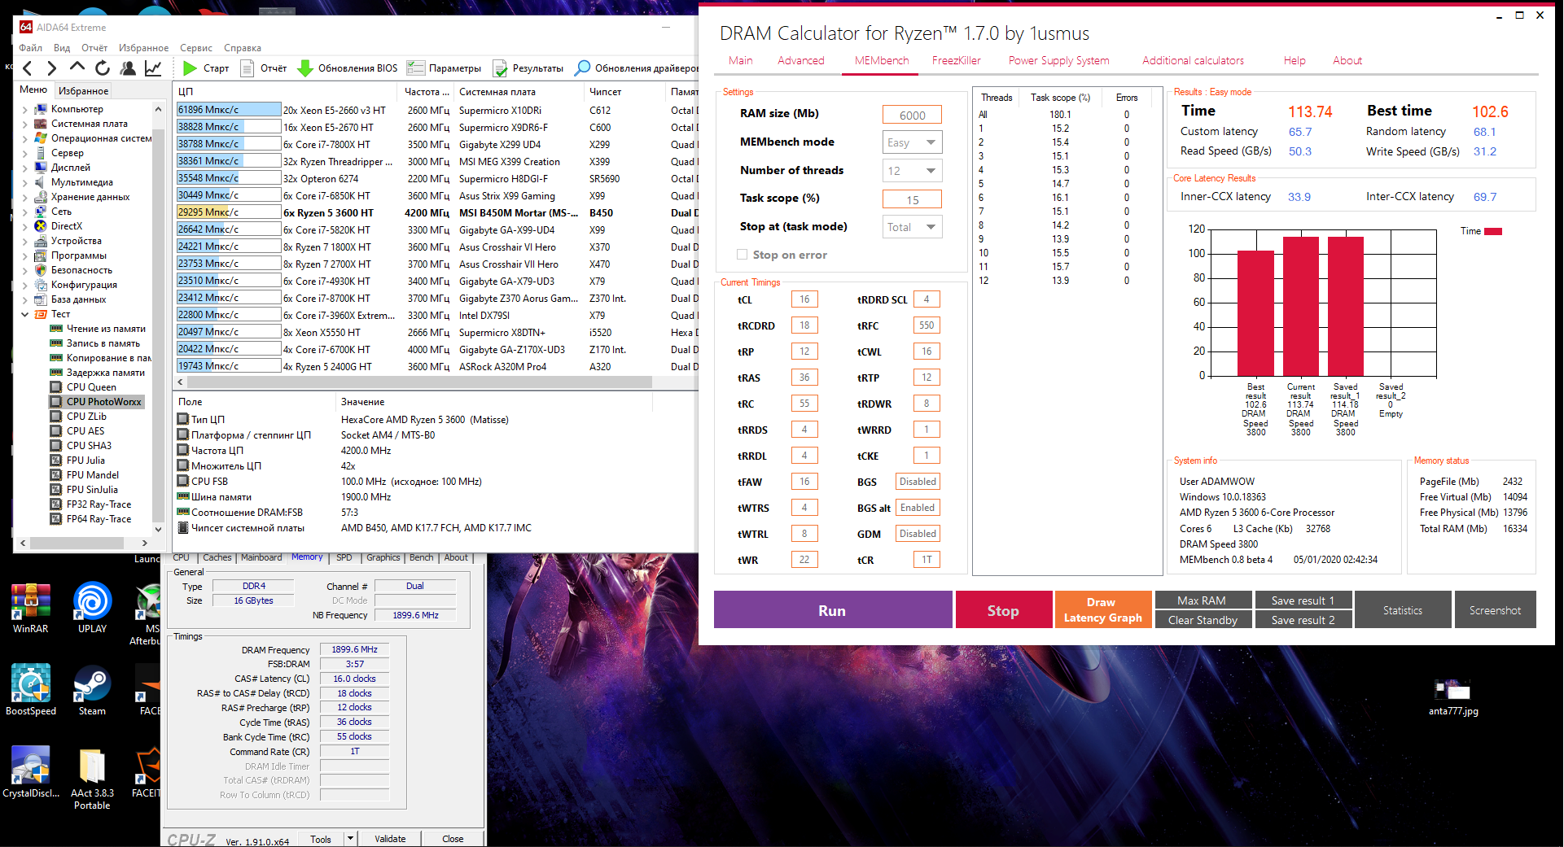Select CPU AES benchmark in tree

(85, 431)
